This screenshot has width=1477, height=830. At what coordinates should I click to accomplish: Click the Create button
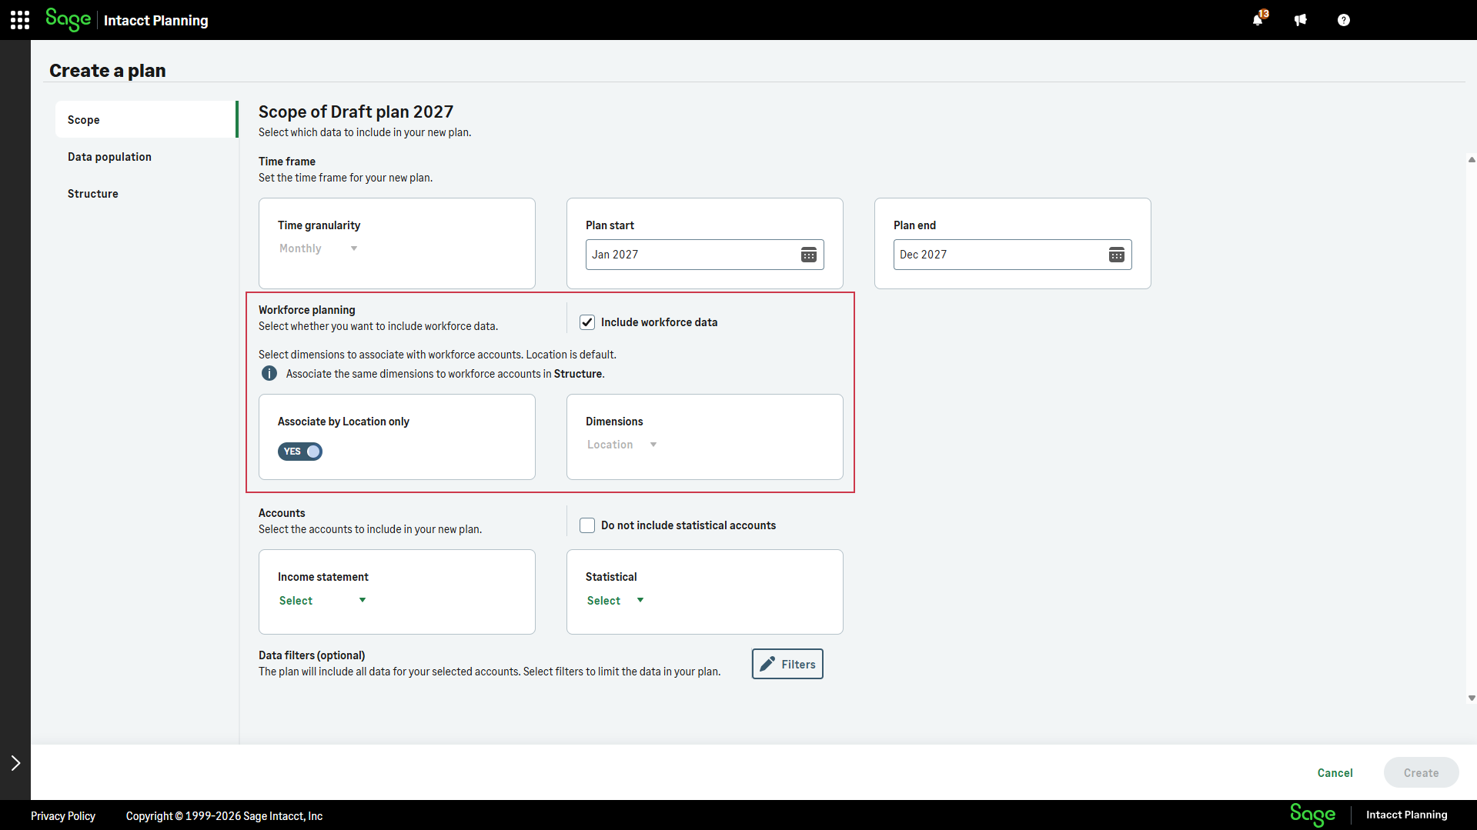pos(1421,773)
